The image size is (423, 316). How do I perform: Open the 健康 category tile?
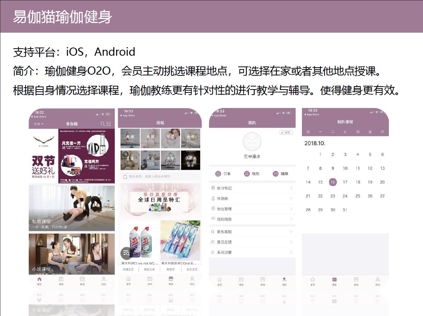(130, 138)
